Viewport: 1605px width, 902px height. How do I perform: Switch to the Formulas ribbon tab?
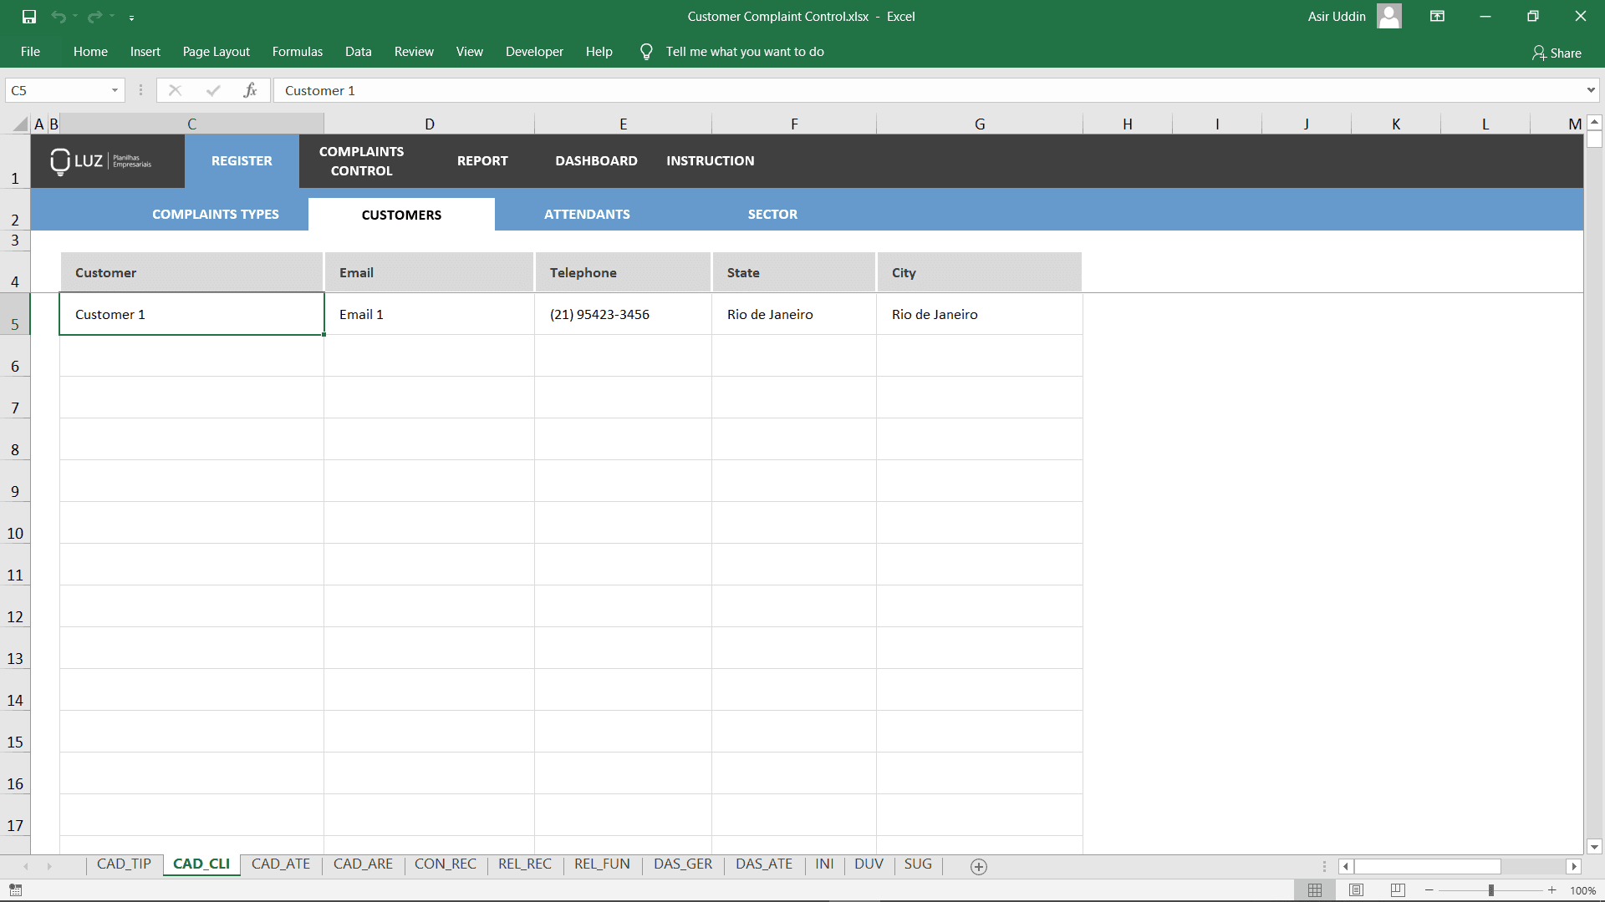click(x=297, y=51)
